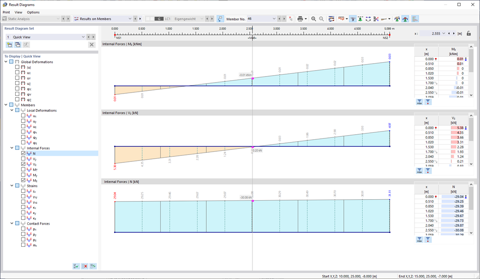Open the color spectrum display icon

tap(331, 19)
